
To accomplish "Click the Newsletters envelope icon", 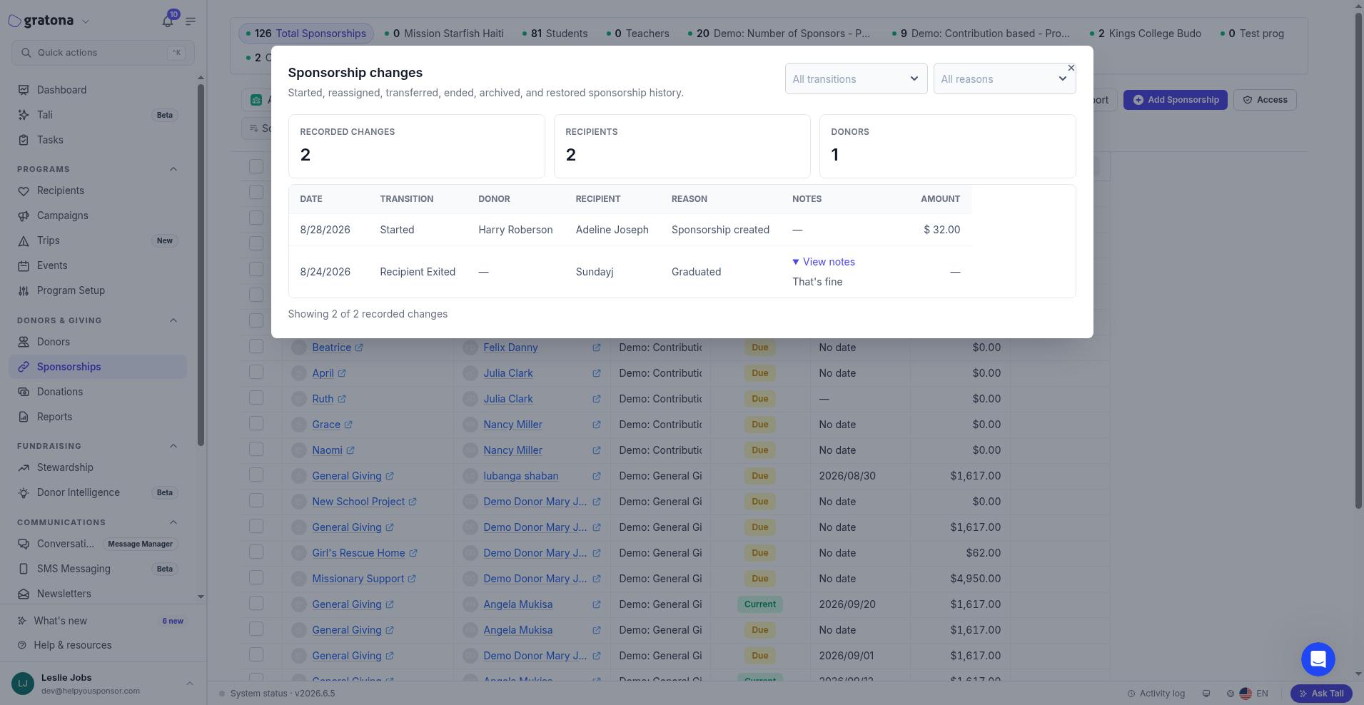I will (x=24, y=594).
